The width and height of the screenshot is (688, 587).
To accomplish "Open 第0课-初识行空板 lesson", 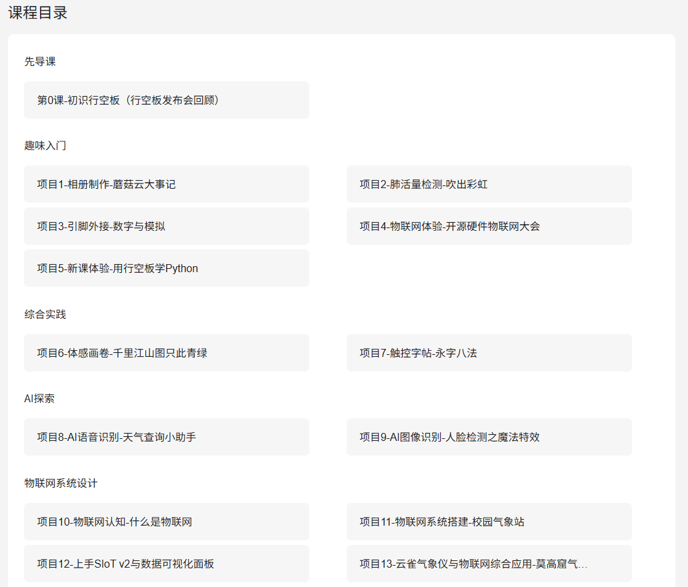I will (x=166, y=100).
